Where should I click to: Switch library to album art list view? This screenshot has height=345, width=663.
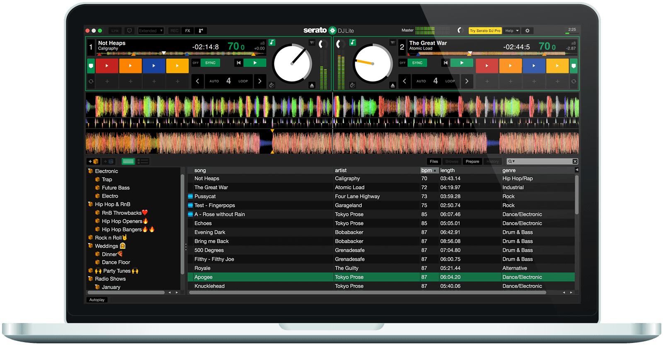point(143,162)
